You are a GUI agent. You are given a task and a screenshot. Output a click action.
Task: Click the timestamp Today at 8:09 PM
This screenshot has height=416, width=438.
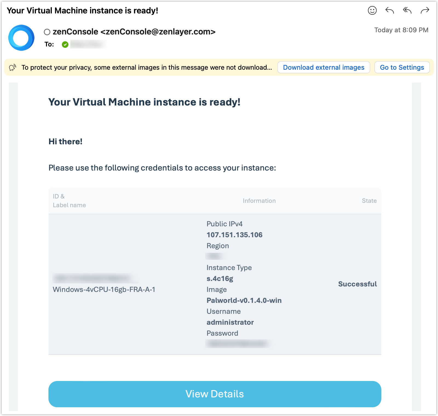pos(401,30)
